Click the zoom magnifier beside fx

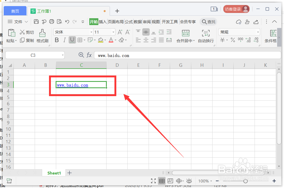(81, 55)
